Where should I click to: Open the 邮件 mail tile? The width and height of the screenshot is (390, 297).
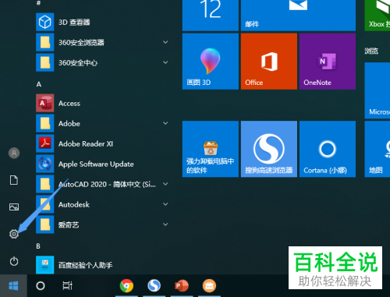click(x=298, y=16)
